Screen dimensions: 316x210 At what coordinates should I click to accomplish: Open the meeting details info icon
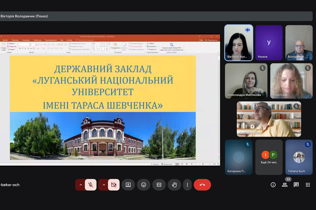(x=273, y=185)
